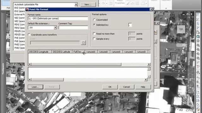Select the Delimited by radio option
The width and height of the screenshot is (202, 113).
pos(94,25)
